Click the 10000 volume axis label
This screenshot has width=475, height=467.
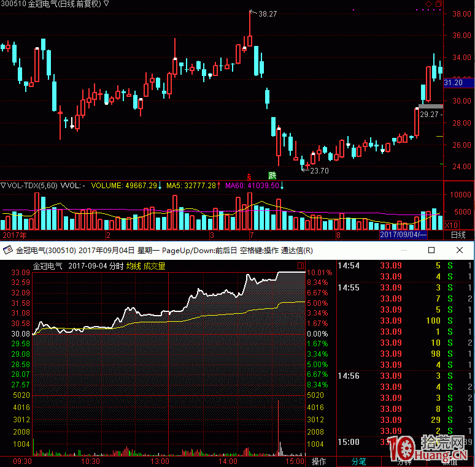pyautogui.click(x=460, y=195)
